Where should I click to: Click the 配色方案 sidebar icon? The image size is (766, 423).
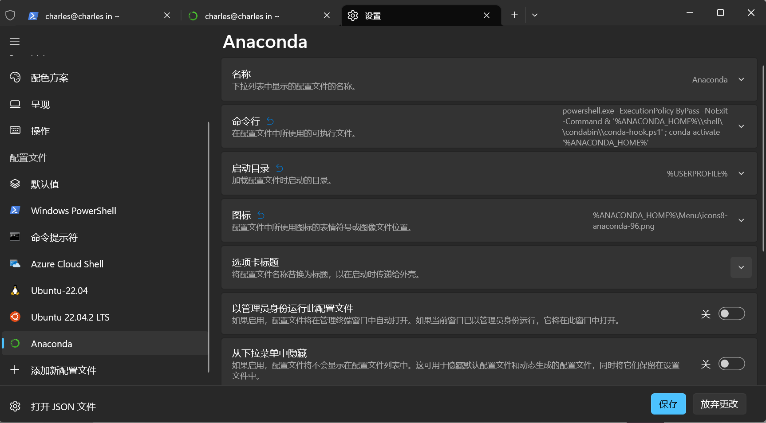15,77
